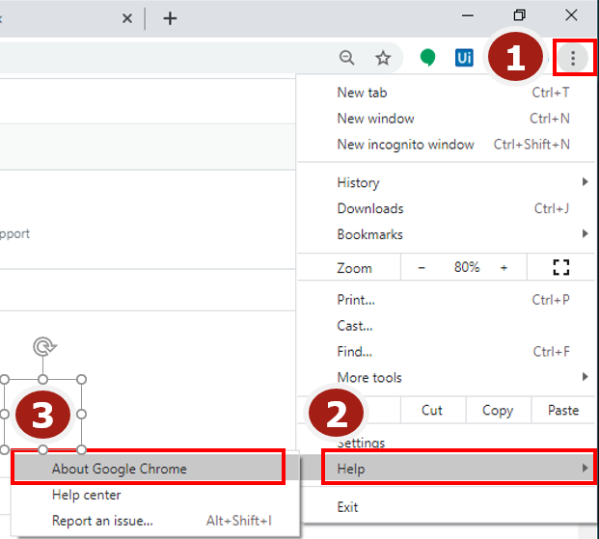Select Report an issue... entry
Viewport: 599px width, 539px height.
[x=155, y=521]
